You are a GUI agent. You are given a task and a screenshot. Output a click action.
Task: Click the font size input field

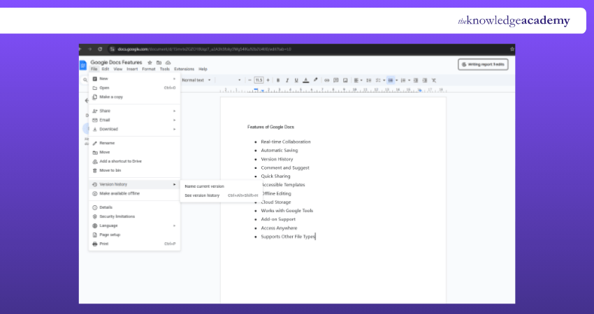(x=259, y=80)
